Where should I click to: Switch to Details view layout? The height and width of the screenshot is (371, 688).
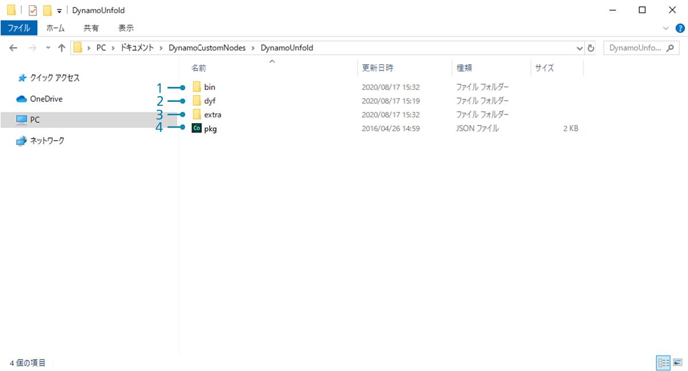tap(664, 362)
